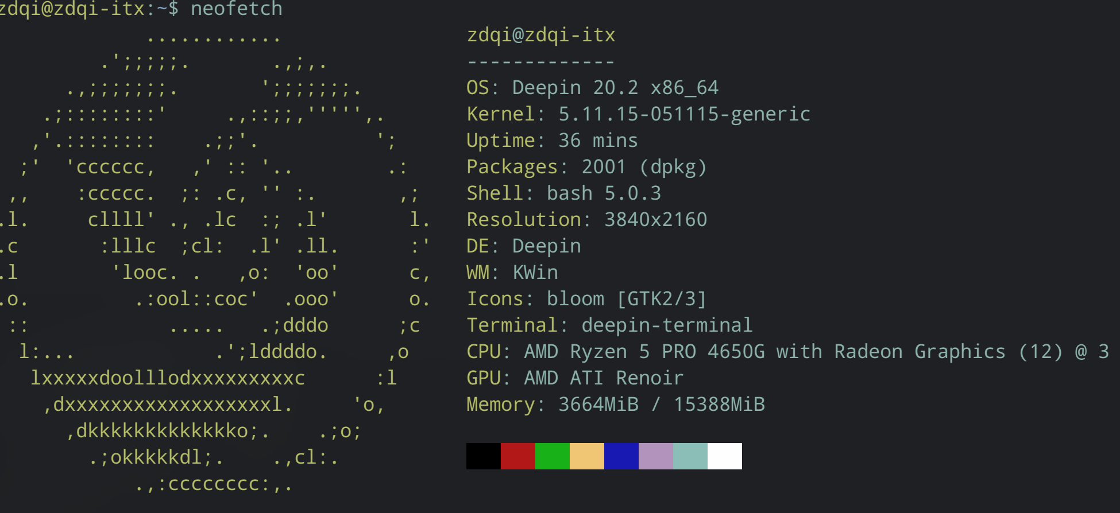Click the Memory usage line

tap(615, 405)
